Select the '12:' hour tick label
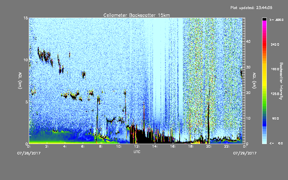Viewport: 288px width, 180px height. (x=137, y=147)
